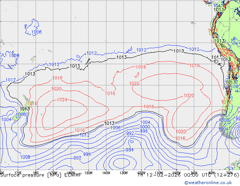The width and height of the screenshot is (240, 186).
Task: Click the blue 996 label right of bottom 992
Action: pyautogui.click(x=87, y=154)
